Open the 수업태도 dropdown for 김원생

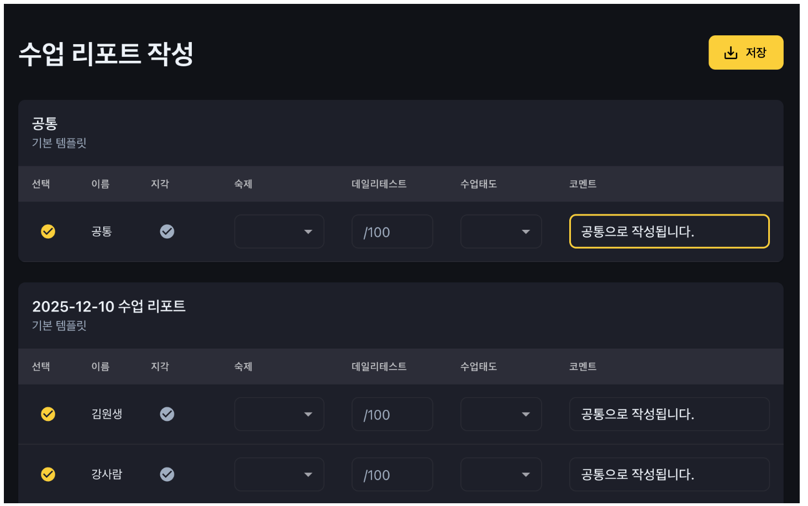coord(501,414)
